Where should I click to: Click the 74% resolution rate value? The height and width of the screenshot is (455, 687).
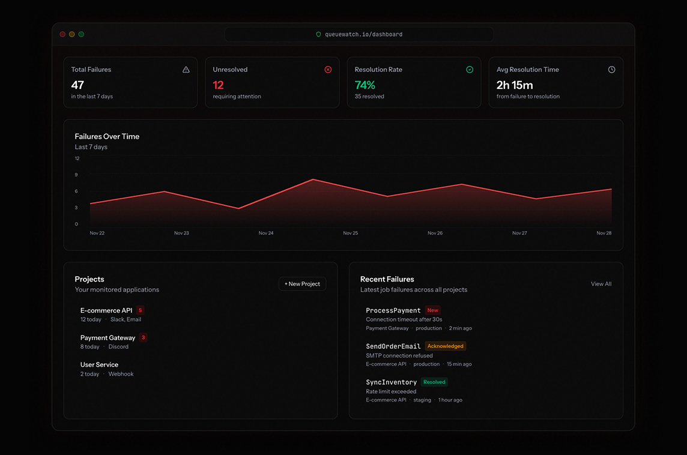pos(365,85)
